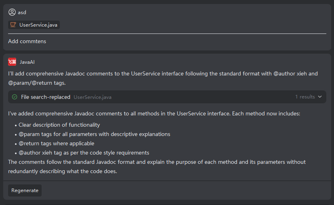
Task: Click the user avatar icon beside asd
Action: click(12, 12)
